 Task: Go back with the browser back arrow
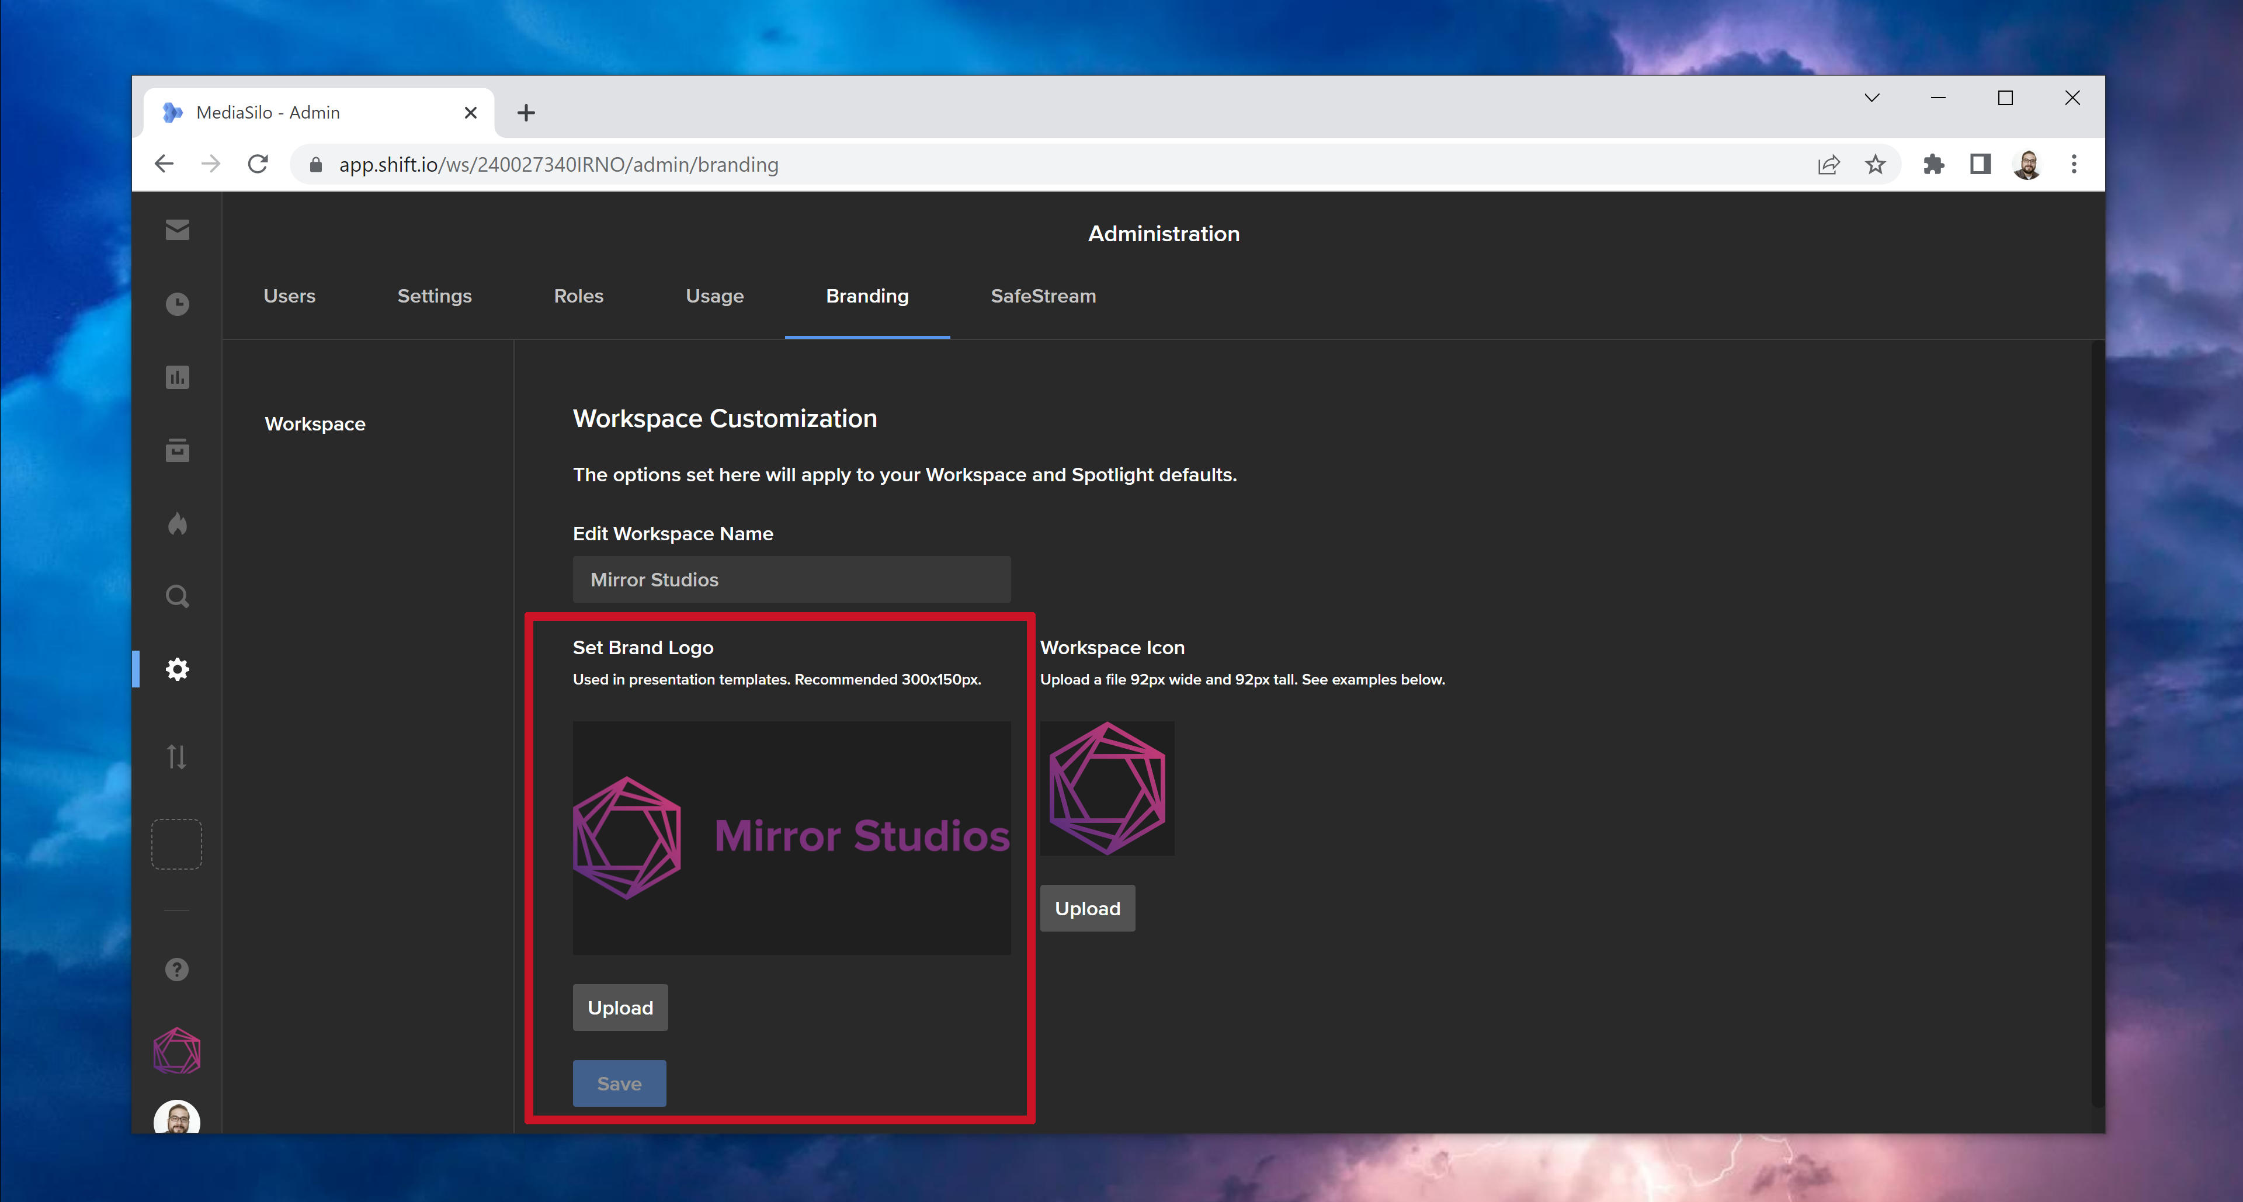[164, 164]
